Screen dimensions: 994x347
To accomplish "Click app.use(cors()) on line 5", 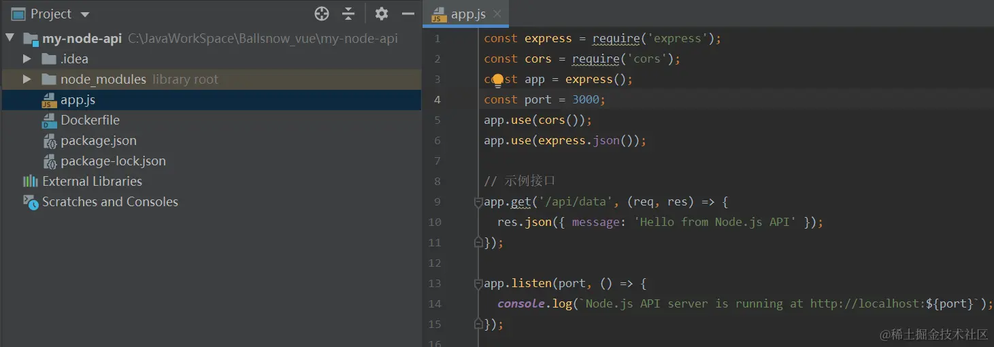I will [x=537, y=120].
